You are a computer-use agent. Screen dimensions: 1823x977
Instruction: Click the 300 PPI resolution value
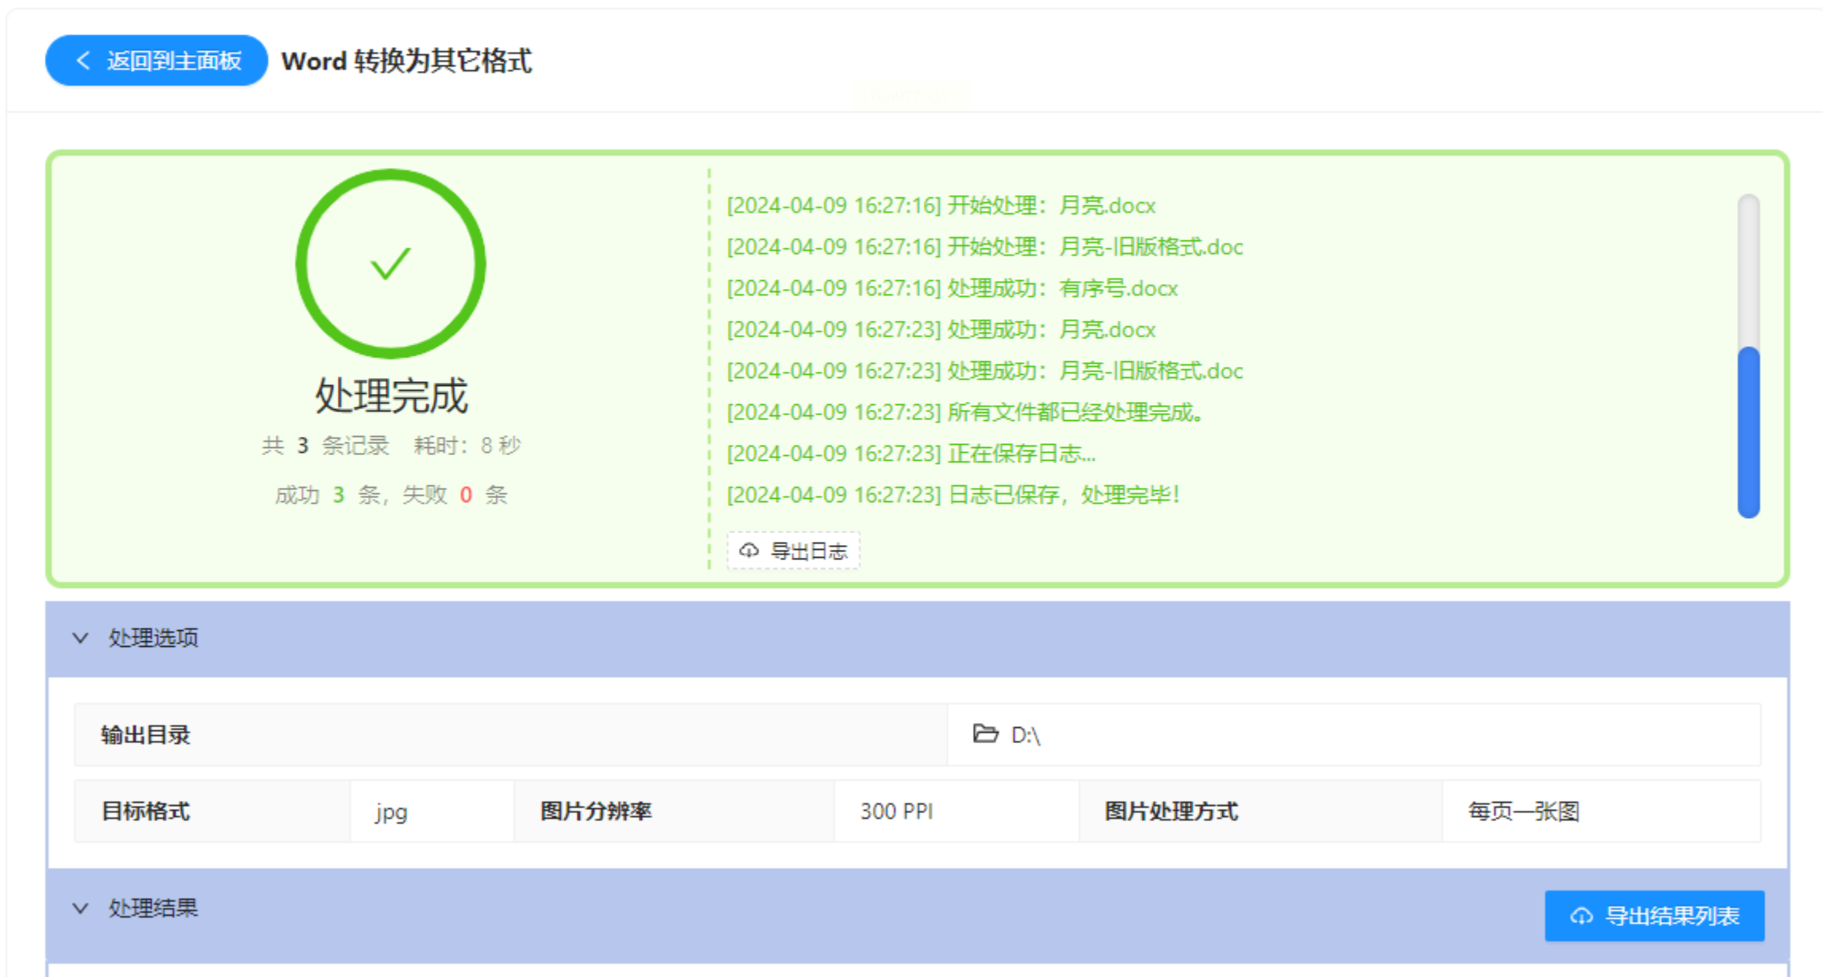(x=896, y=812)
